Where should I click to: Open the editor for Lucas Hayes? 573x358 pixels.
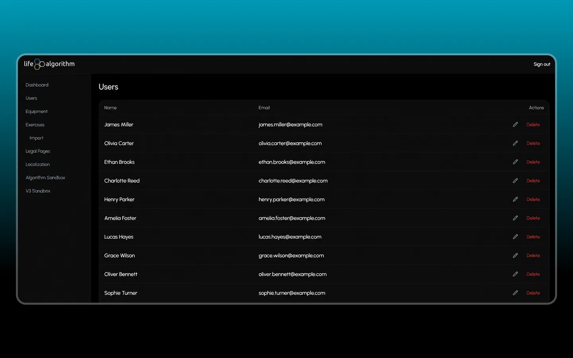click(x=515, y=237)
